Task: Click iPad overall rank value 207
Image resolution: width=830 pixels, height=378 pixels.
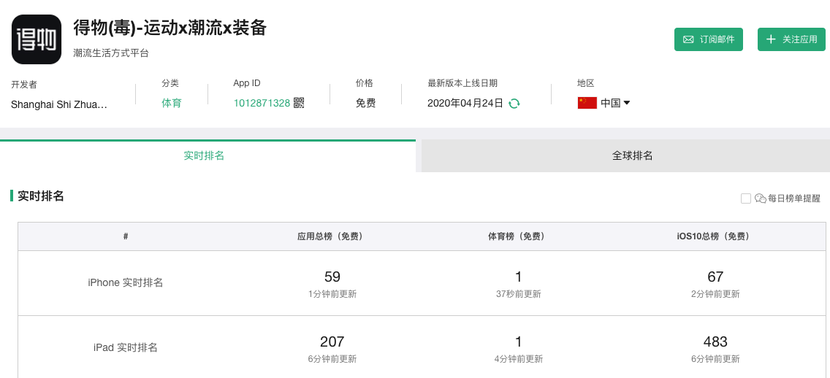Action: tap(332, 342)
